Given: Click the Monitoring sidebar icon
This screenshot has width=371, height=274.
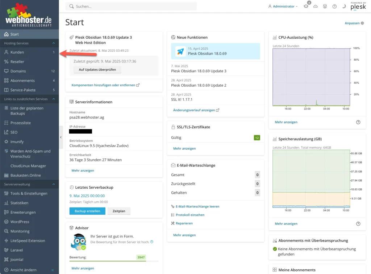Looking at the screenshot, I should click(6, 231).
